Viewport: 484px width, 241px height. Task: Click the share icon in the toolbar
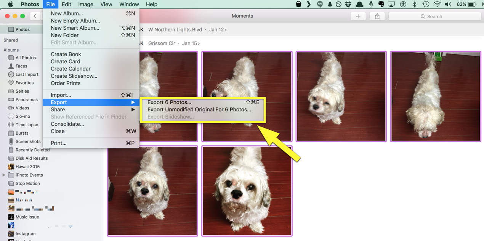pos(377,16)
